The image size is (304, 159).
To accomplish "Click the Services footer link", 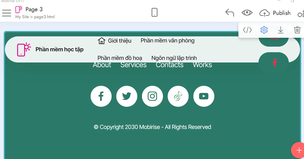I will point(133,65).
